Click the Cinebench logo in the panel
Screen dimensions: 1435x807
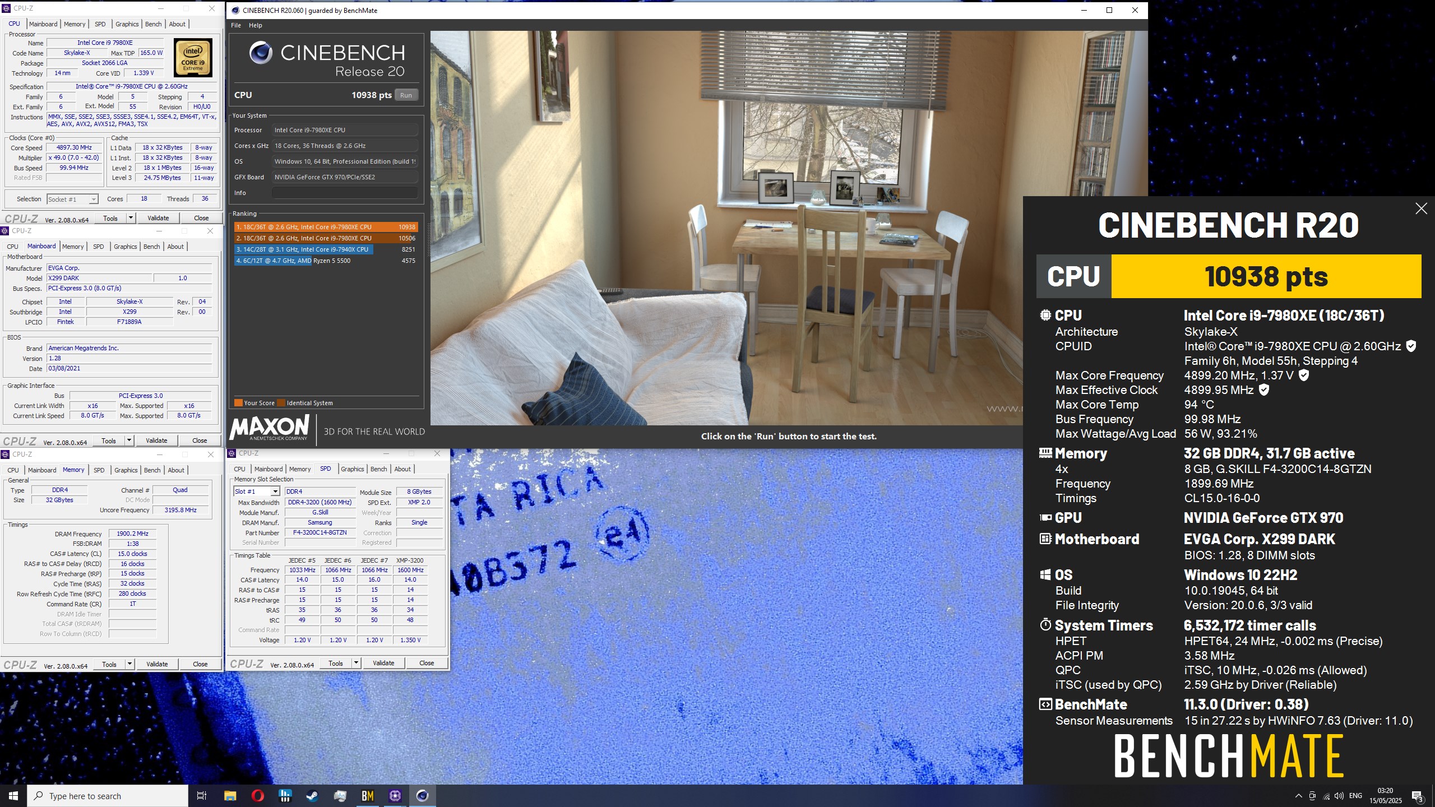[326, 59]
